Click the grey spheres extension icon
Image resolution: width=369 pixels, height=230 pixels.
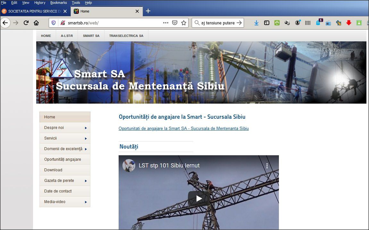click(x=287, y=23)
